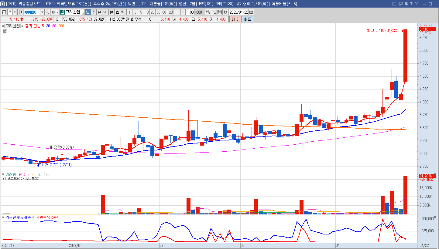Click the candle count field 90

(x=190, y=12)
